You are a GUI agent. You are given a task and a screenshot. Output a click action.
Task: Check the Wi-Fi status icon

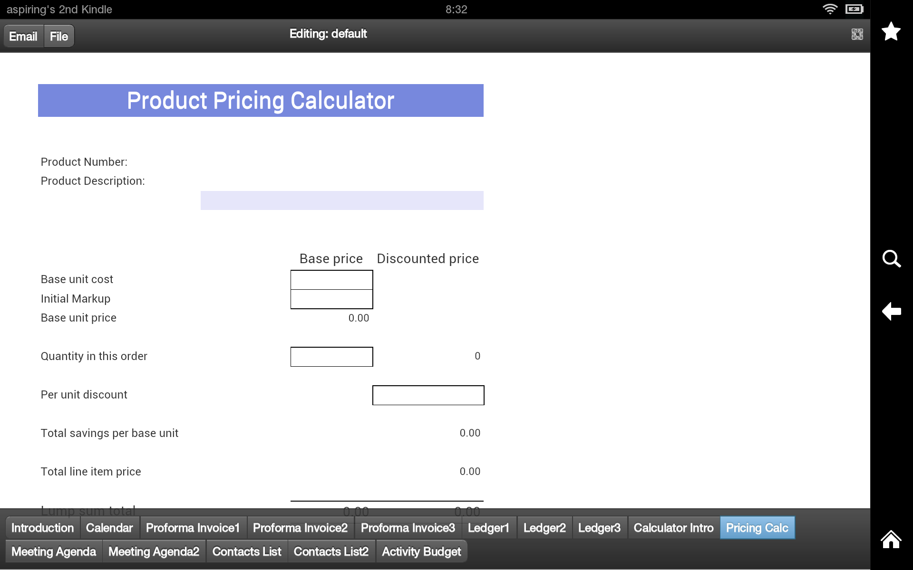click(x=830, y=9)
